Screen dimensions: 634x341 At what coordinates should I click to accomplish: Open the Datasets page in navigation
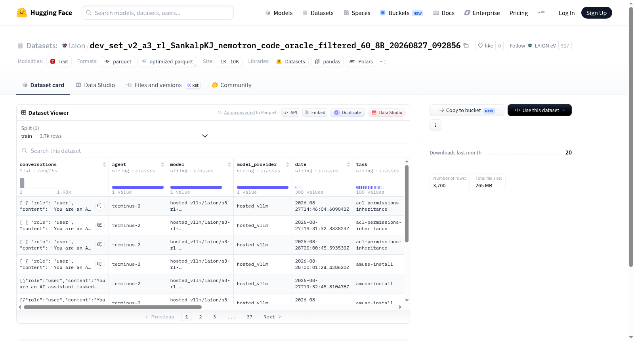[x=318, y=13]
